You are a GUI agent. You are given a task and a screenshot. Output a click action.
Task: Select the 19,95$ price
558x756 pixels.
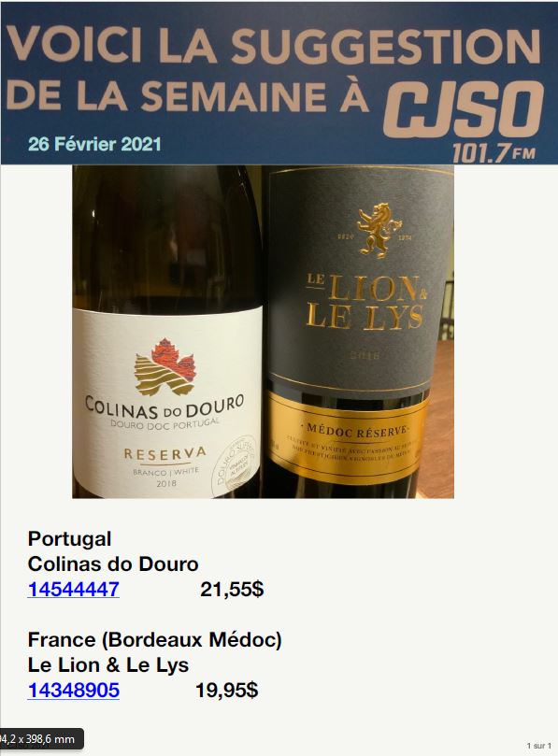point(227,691)
